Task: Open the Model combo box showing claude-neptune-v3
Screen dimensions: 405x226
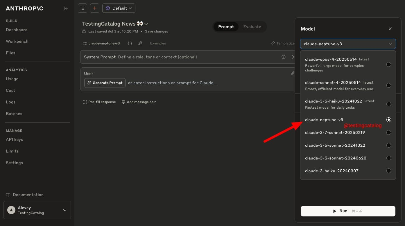Action: [348, 44]
